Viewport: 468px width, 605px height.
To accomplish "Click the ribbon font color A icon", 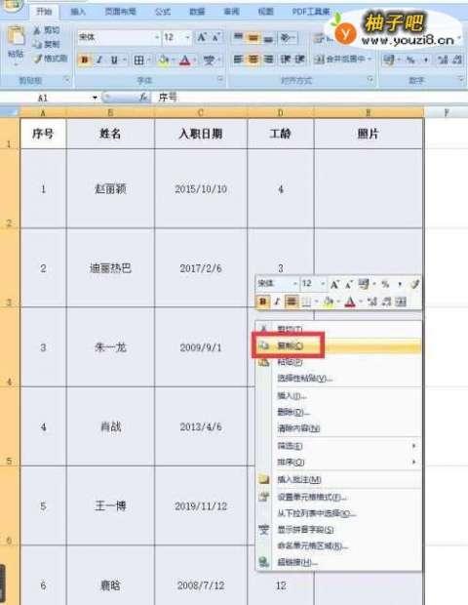I will (x=185, y=60).
